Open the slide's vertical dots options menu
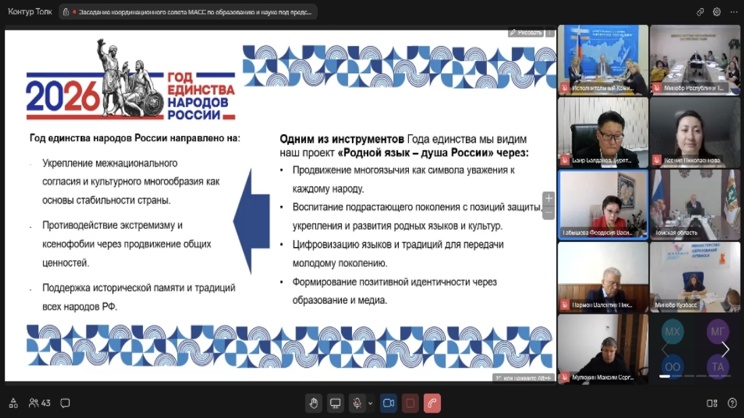The image size is (744, 418). coord(550,33)
